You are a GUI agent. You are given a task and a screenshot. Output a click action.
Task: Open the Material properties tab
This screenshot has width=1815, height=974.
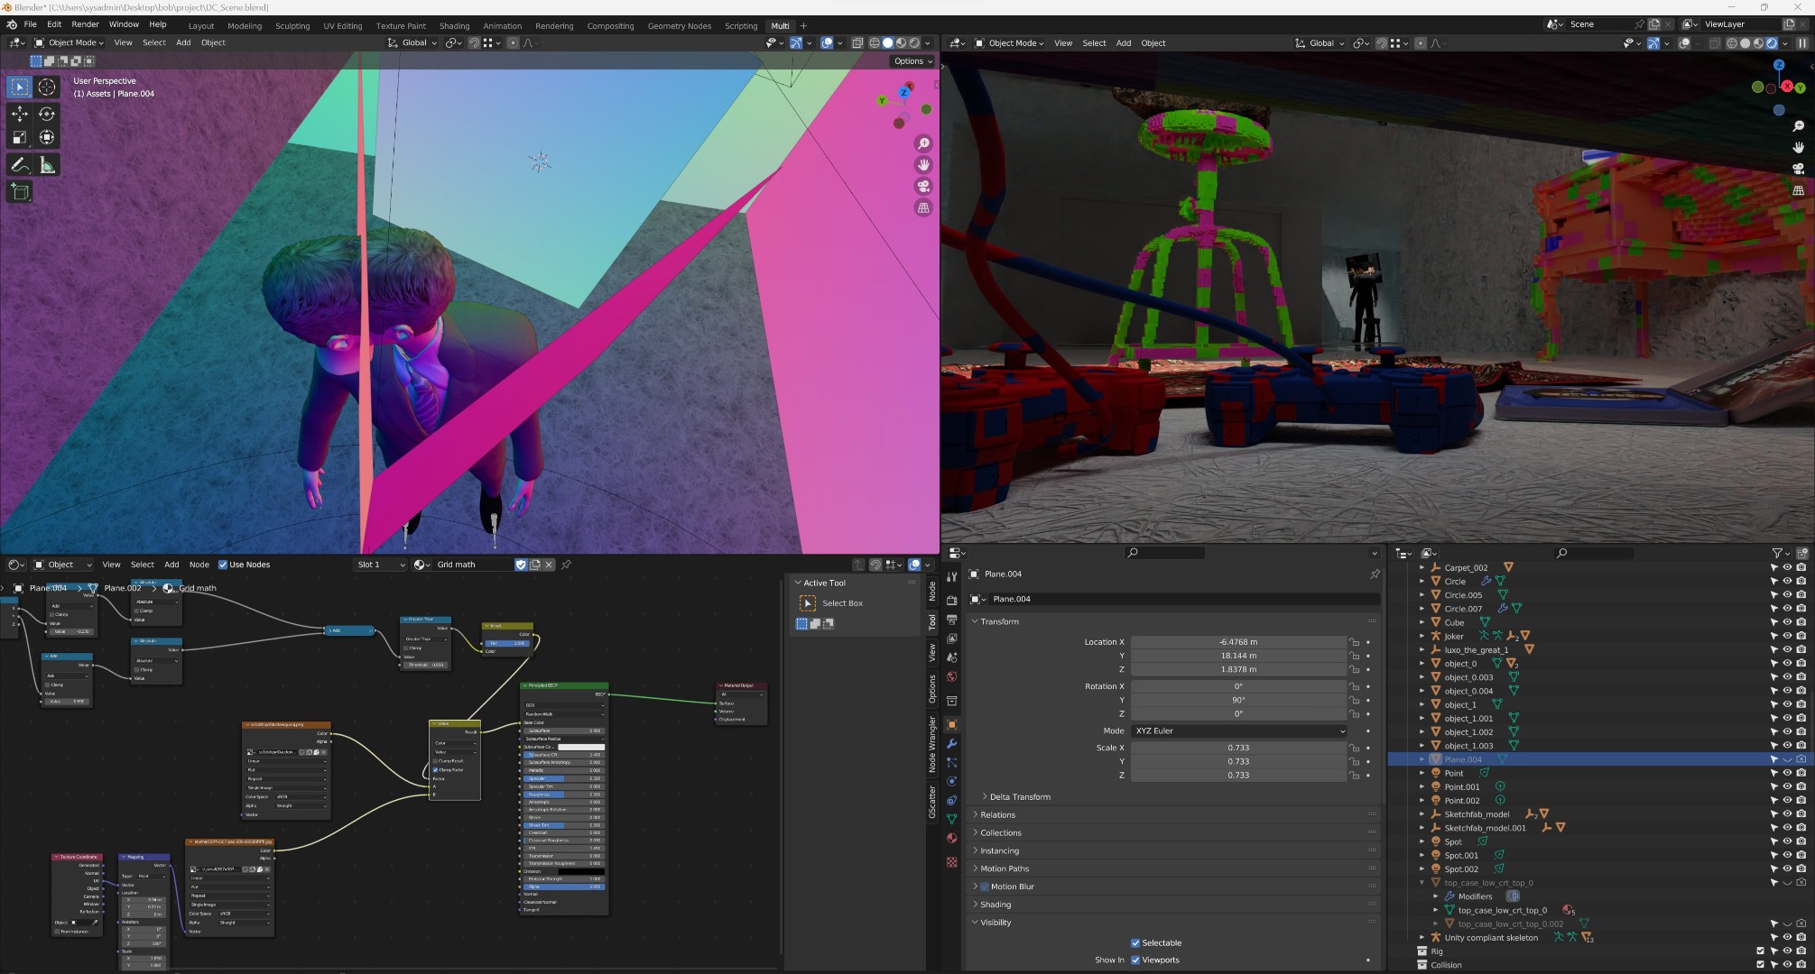tap(951, 838)
